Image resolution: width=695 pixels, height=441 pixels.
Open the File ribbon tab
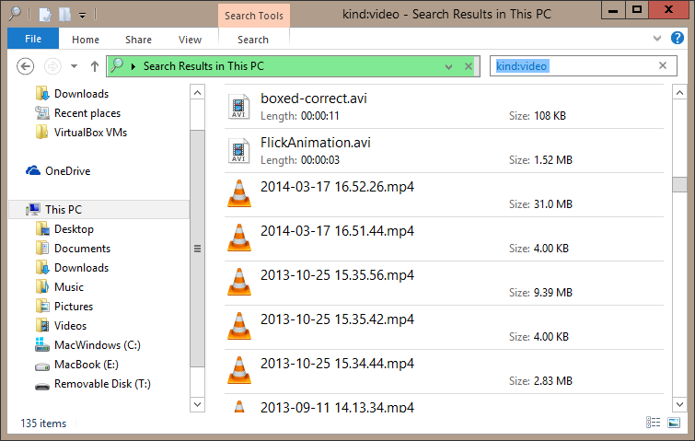pos(33,39)
